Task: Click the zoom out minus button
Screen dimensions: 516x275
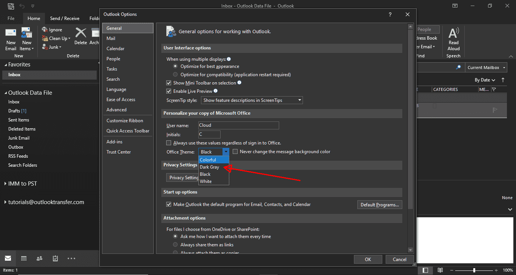Action: [451, 270]
